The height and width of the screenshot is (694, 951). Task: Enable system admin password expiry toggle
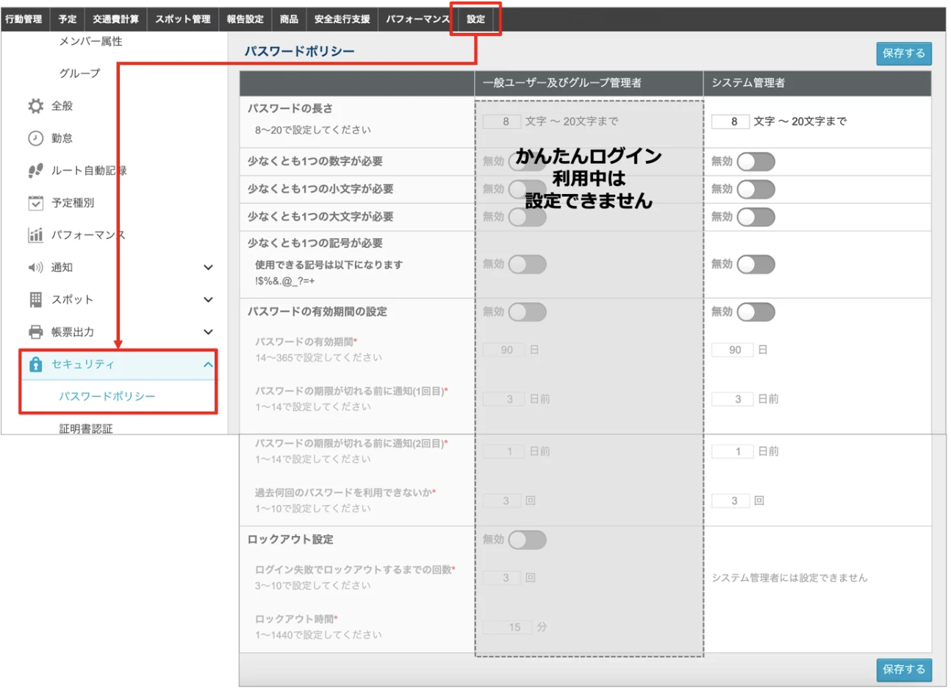click(756, 312)
